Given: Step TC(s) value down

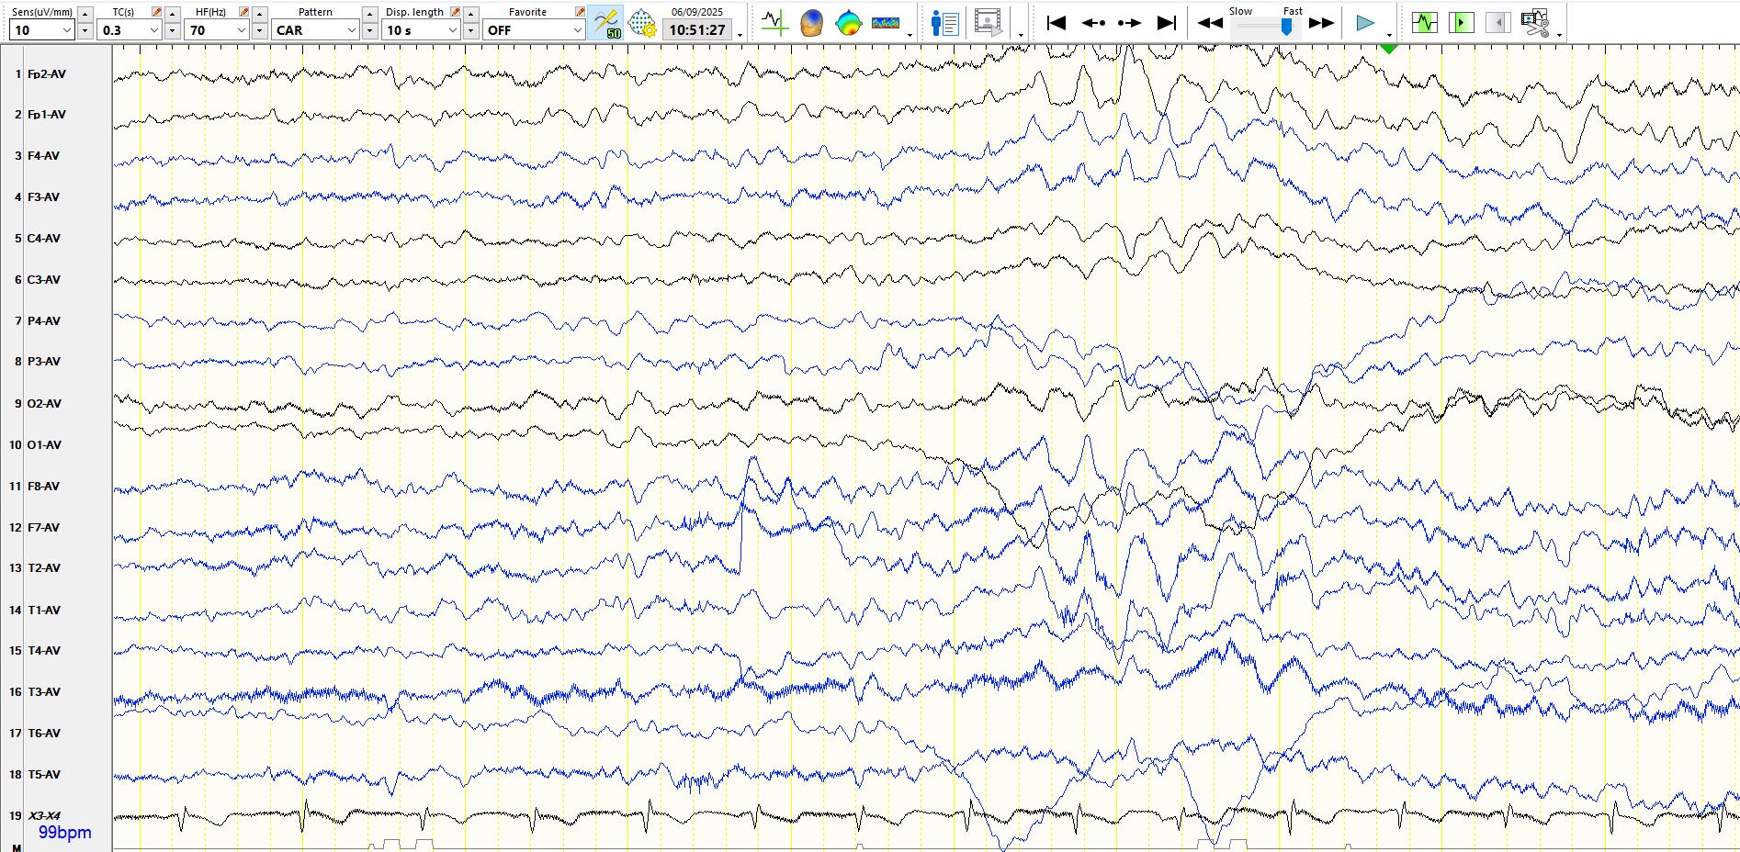Looking at the screenshot, I should tap(172, 30).
